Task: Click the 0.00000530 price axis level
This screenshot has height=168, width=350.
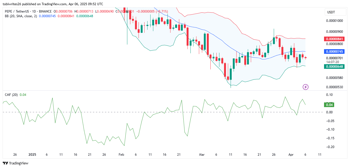Action: tap(335, 87)
